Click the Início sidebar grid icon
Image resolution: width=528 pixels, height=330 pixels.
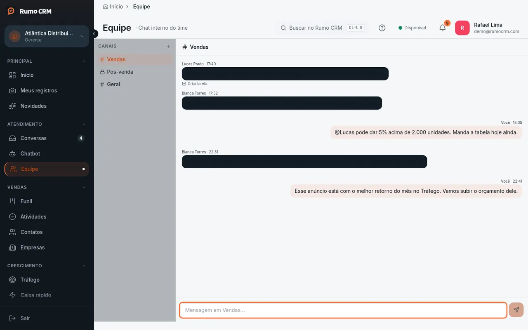[13, 75]
